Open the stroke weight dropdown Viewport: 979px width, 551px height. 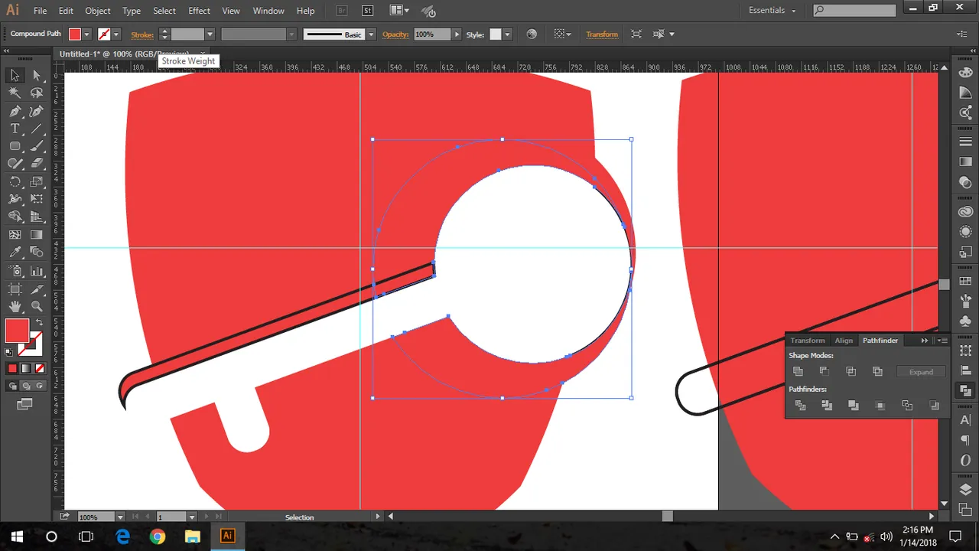tap(210, 34)
